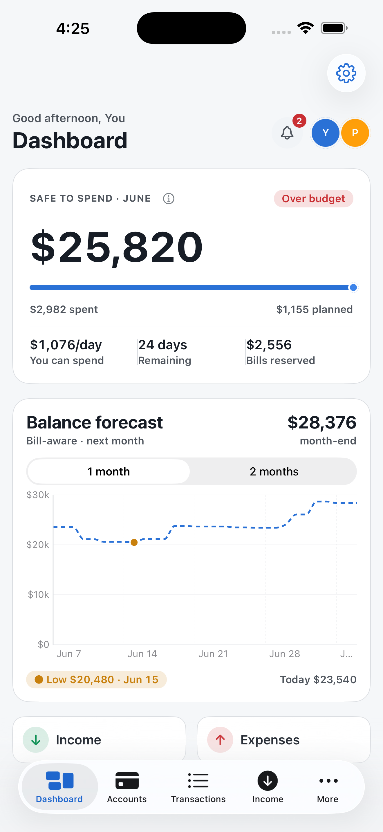The image size is (383, 832).
Task: Select the 1 month forecast range
Action: (x=109, y=471)
